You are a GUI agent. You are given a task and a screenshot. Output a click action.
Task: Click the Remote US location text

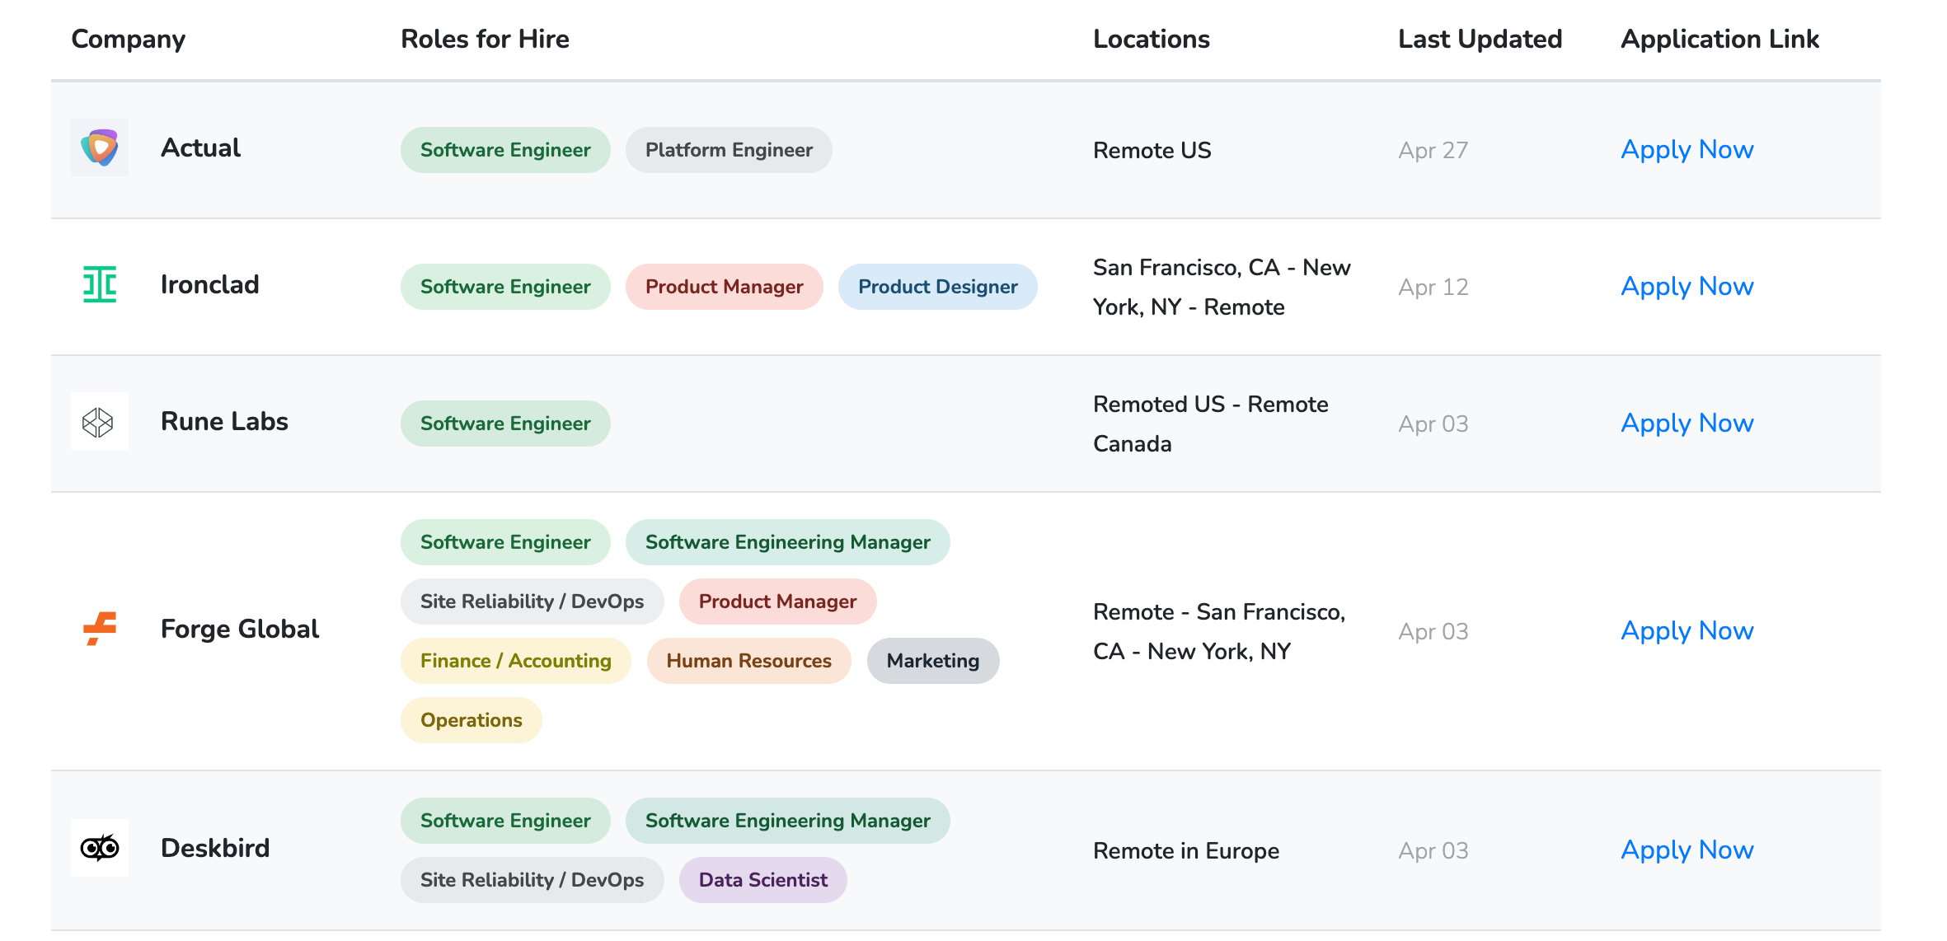point(1152,150)
